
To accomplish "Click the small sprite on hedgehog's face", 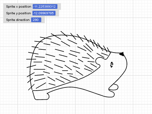I will pos(112,65).
